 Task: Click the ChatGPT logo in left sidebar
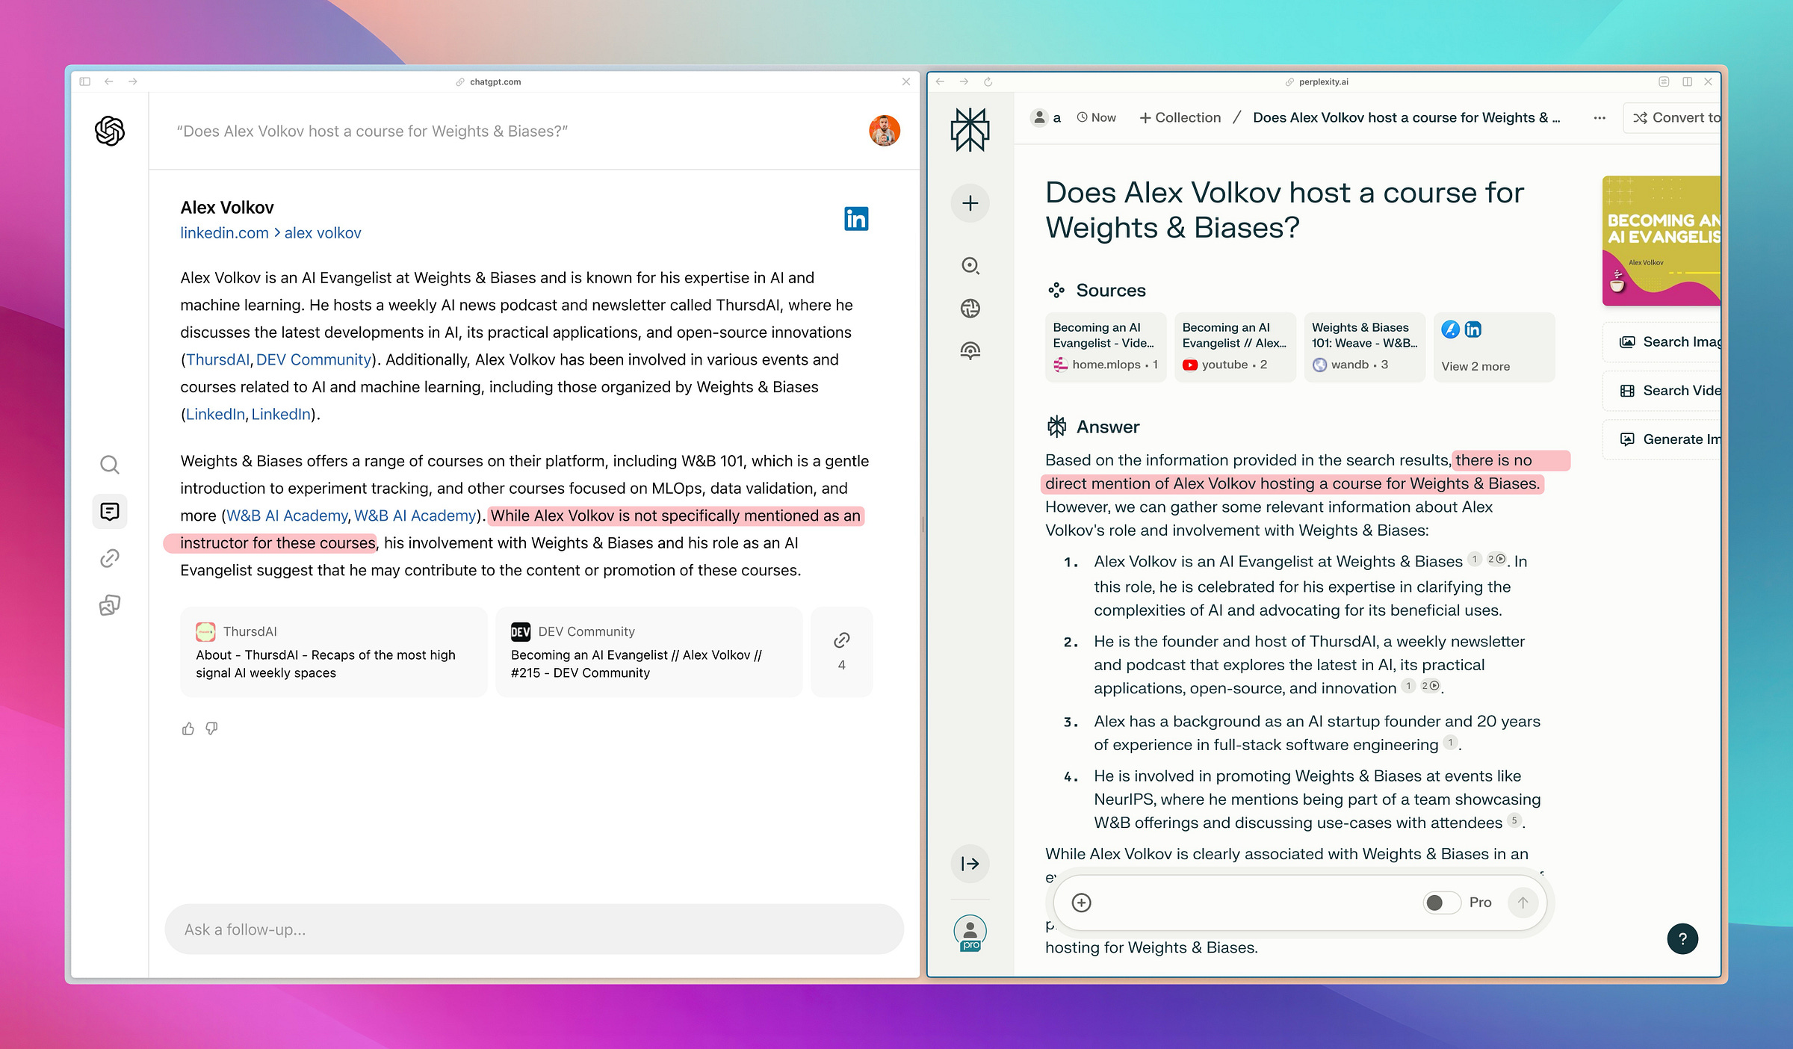(110, 131)
